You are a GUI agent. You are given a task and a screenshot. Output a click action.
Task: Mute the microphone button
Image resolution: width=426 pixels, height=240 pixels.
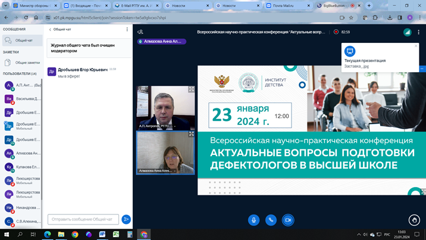253,220
